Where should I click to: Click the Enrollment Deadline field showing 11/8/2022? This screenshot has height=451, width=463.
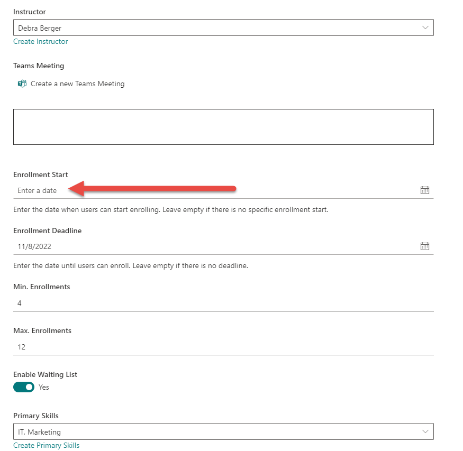pos(212,246)
